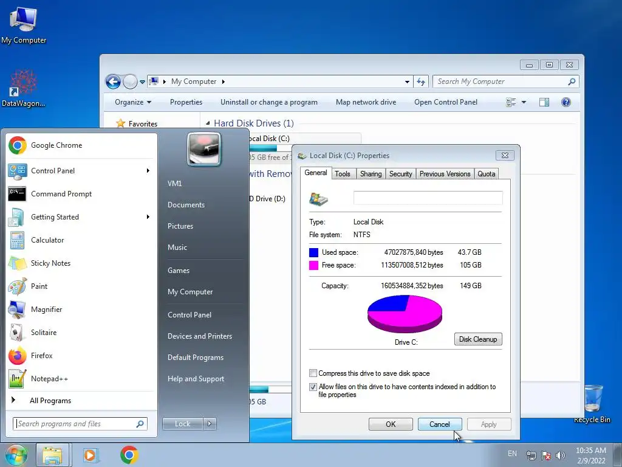The height and width of the screenshot is (467, 622).
Task: Click Open Control Panel in toolbar
Action: click(x=446, y=102)
